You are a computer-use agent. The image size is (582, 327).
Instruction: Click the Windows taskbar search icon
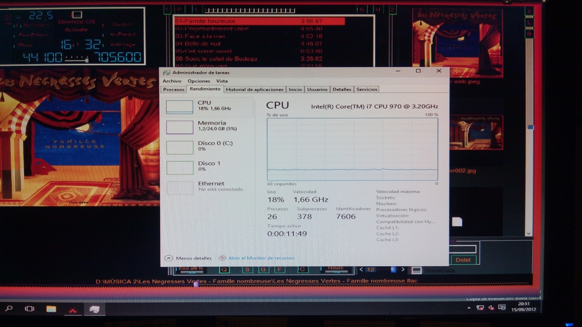[9, 309]
